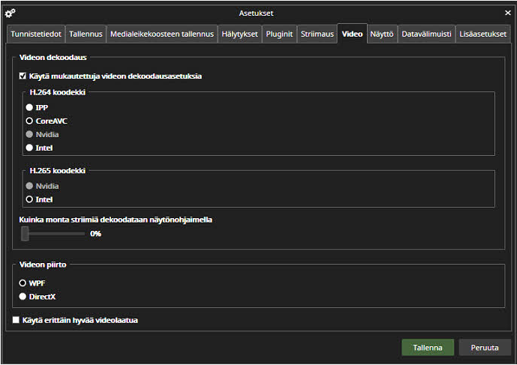517x365 pixels.
Task: Click the GPU stream decoding slider handle
Action: click(25, 234)
